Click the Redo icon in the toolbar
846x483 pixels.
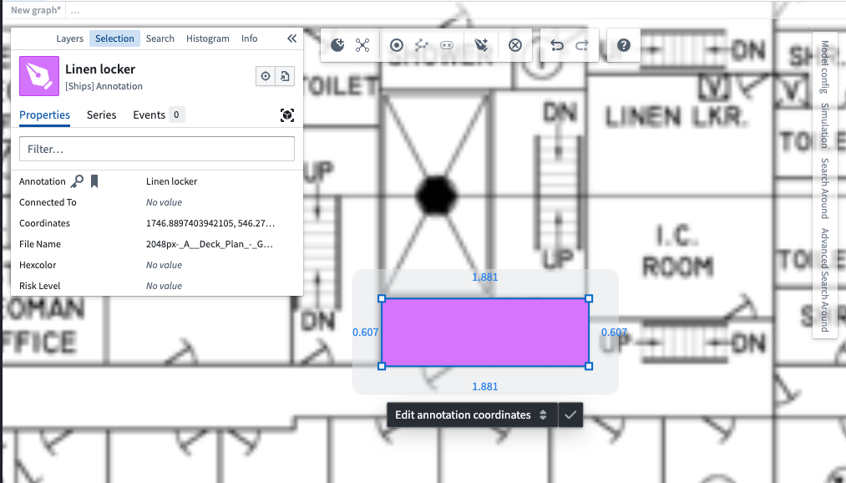coord(582,45)
